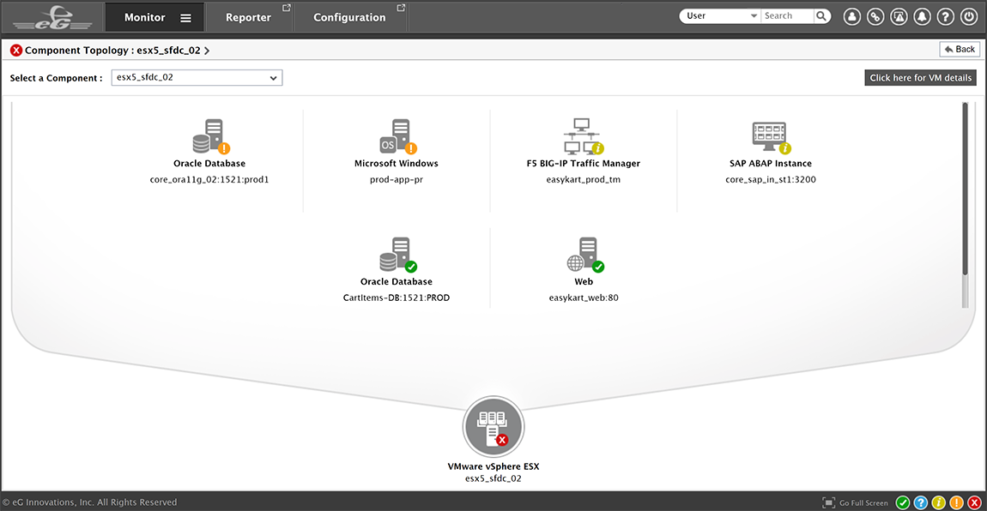Click the SAP ABAP Instance title
This screenshot has width=987, height=511.
(x=771, y=164)
